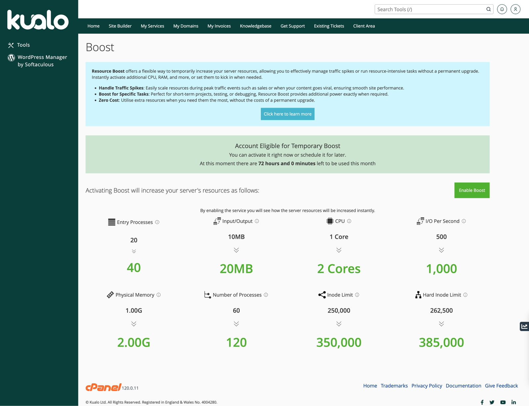
Task: Click the Input/Output info icon
Action: (257, 221)
